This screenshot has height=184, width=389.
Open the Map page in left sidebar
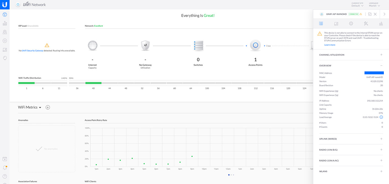pos(5,32)
